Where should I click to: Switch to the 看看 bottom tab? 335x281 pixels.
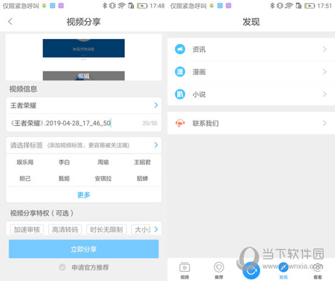(318, 271)
